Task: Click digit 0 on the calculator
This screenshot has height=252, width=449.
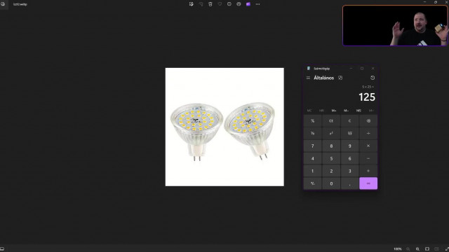Action: pyautogui.click(x=331, y=183)
